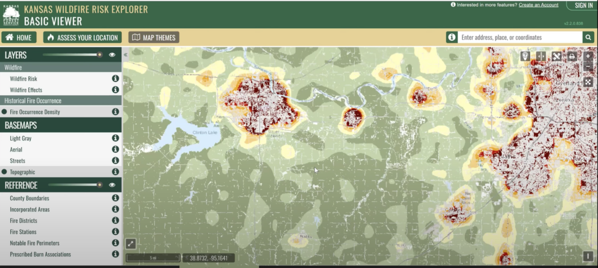Collapse the side panel with double chevron
The image size is (598, 268).
(x=126, y=55)
